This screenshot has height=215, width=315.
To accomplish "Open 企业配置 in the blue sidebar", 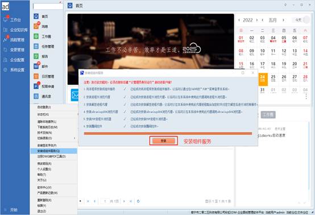I will pyautogui.click(x=14, y=60).
